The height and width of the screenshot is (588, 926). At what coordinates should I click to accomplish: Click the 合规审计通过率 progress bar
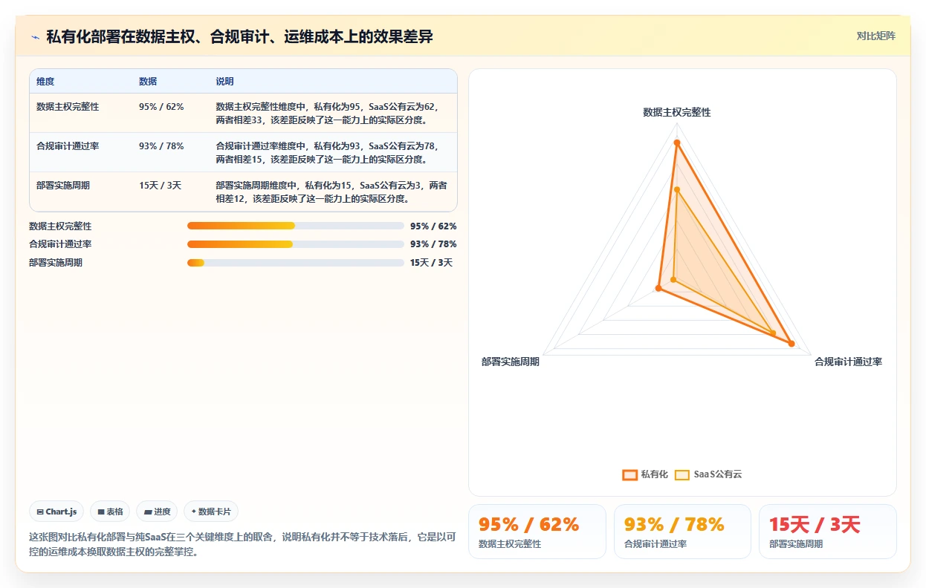[296, 244]
